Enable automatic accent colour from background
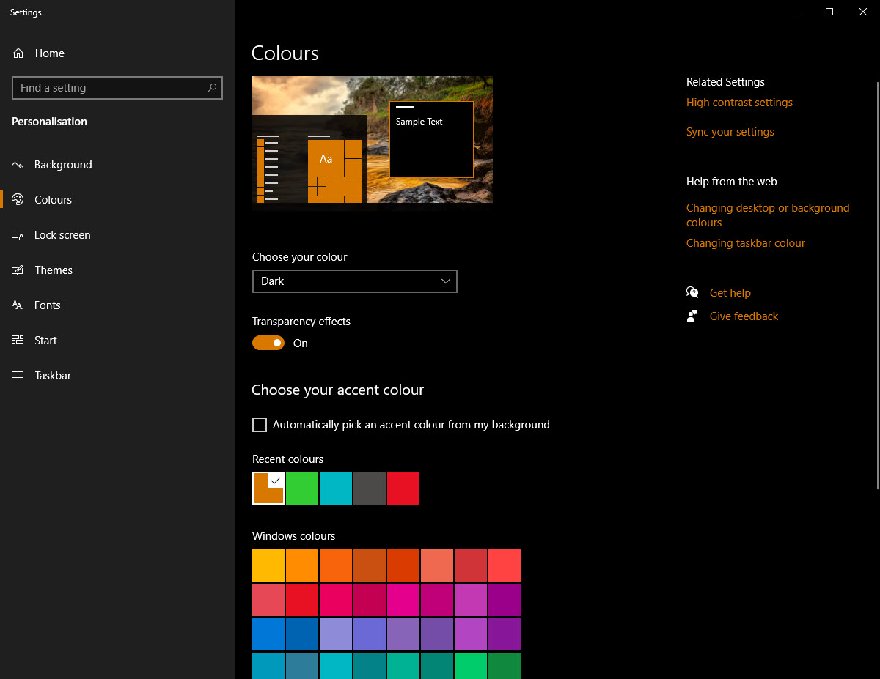Screen dimensions: 880x679 (260, 425)
